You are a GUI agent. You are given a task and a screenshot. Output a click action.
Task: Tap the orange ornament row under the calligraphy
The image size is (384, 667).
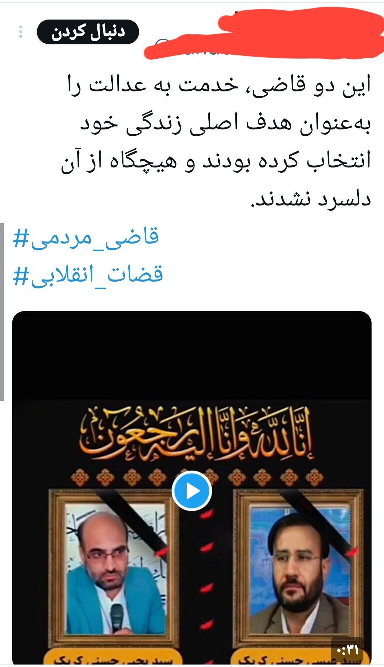coord(198,477)
